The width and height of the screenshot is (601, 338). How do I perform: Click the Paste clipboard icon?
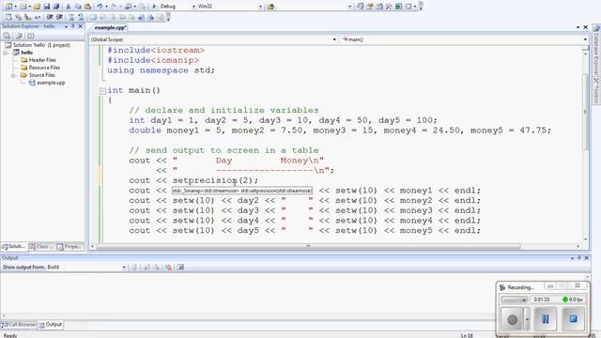tap(87, 7)
